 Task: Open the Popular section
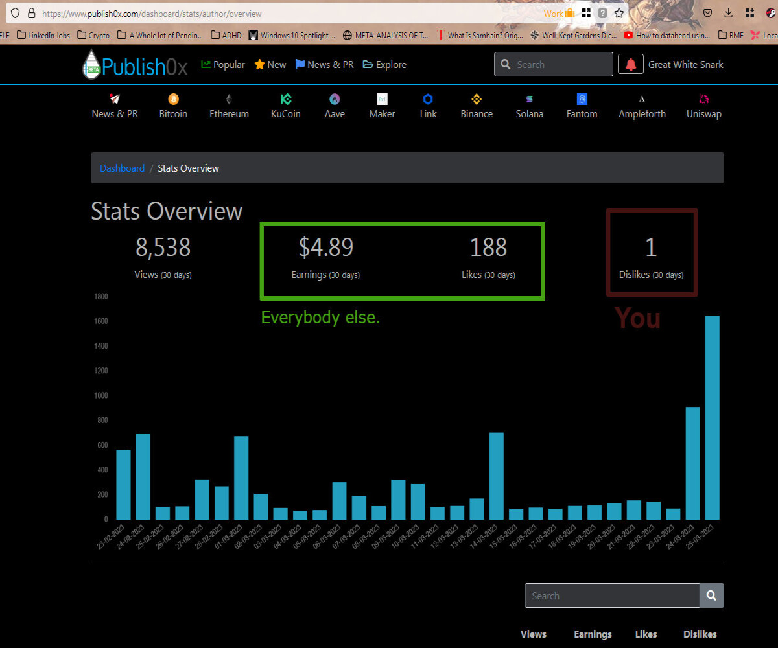[223, 64]
